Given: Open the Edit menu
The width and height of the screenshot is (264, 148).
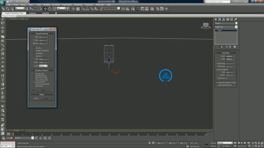Looking at the screenshot, I should (x=9, y=5).
